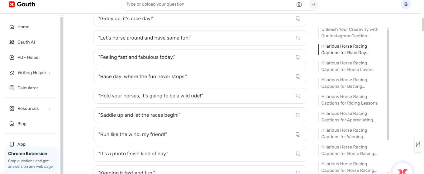
Task: Expand the Resources submenu chevron
Action: pos(50,108)
